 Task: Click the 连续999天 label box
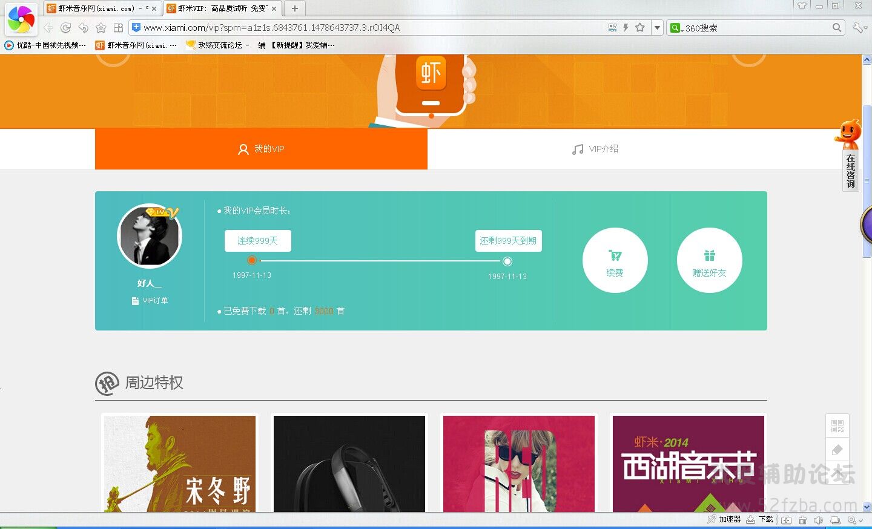[x=258, y=241]
